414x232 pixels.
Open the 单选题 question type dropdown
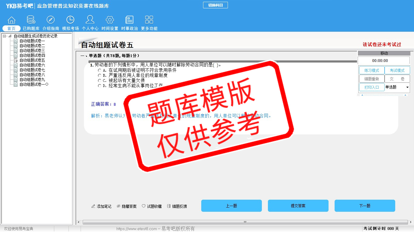[397, 87]
